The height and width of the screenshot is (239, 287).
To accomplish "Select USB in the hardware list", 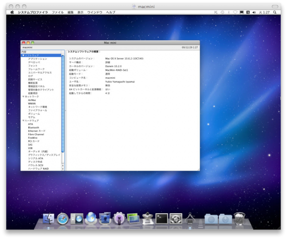I will tap(30, 148).
